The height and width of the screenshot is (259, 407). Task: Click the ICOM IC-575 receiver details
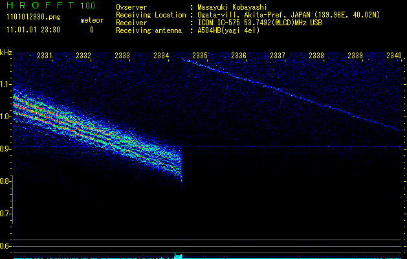pos(259,23)
